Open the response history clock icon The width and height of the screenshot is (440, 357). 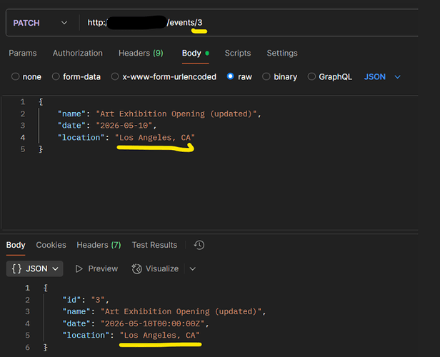[x=199, y=245]
